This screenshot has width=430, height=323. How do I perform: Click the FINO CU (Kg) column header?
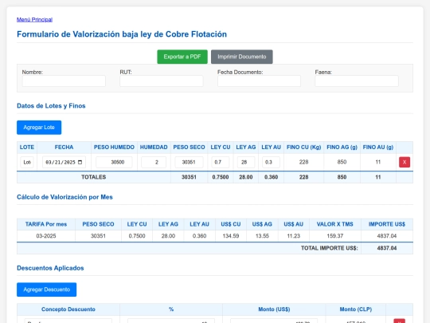[x=304, y=148]
